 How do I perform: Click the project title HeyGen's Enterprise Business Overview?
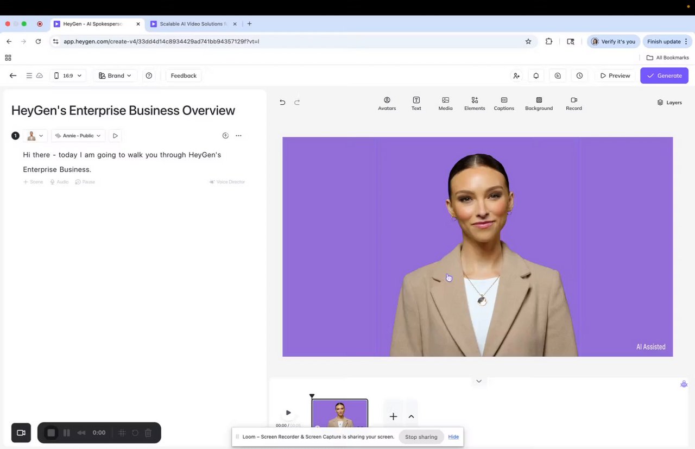point(123,110)
